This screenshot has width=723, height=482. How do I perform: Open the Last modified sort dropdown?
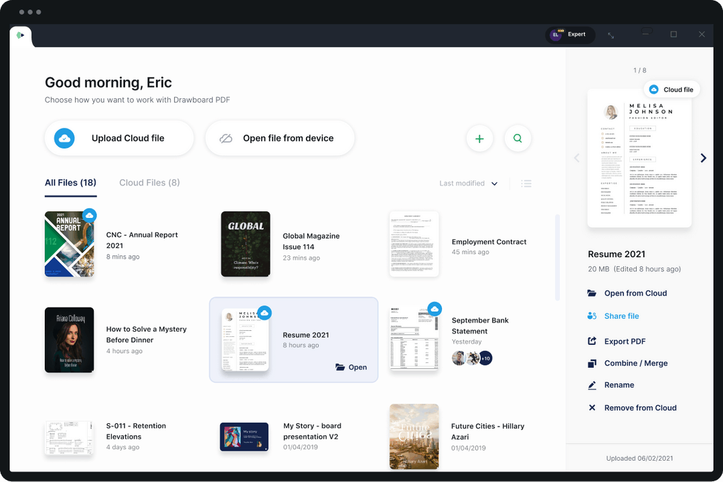(469, 183)
